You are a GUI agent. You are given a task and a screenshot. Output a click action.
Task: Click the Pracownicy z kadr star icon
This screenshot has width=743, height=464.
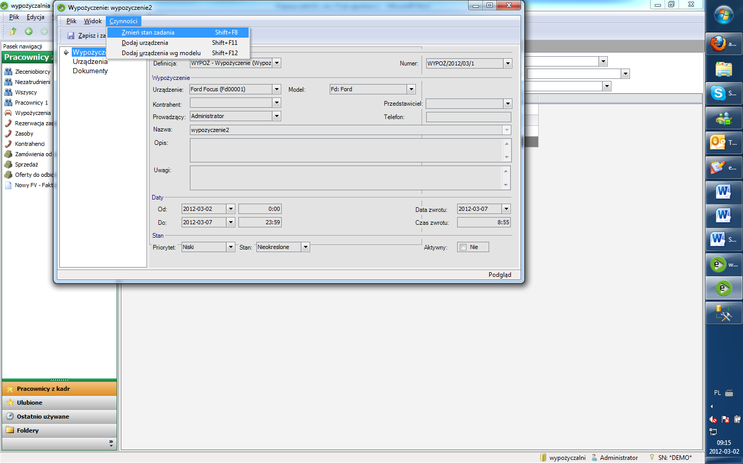click(10, 389)
